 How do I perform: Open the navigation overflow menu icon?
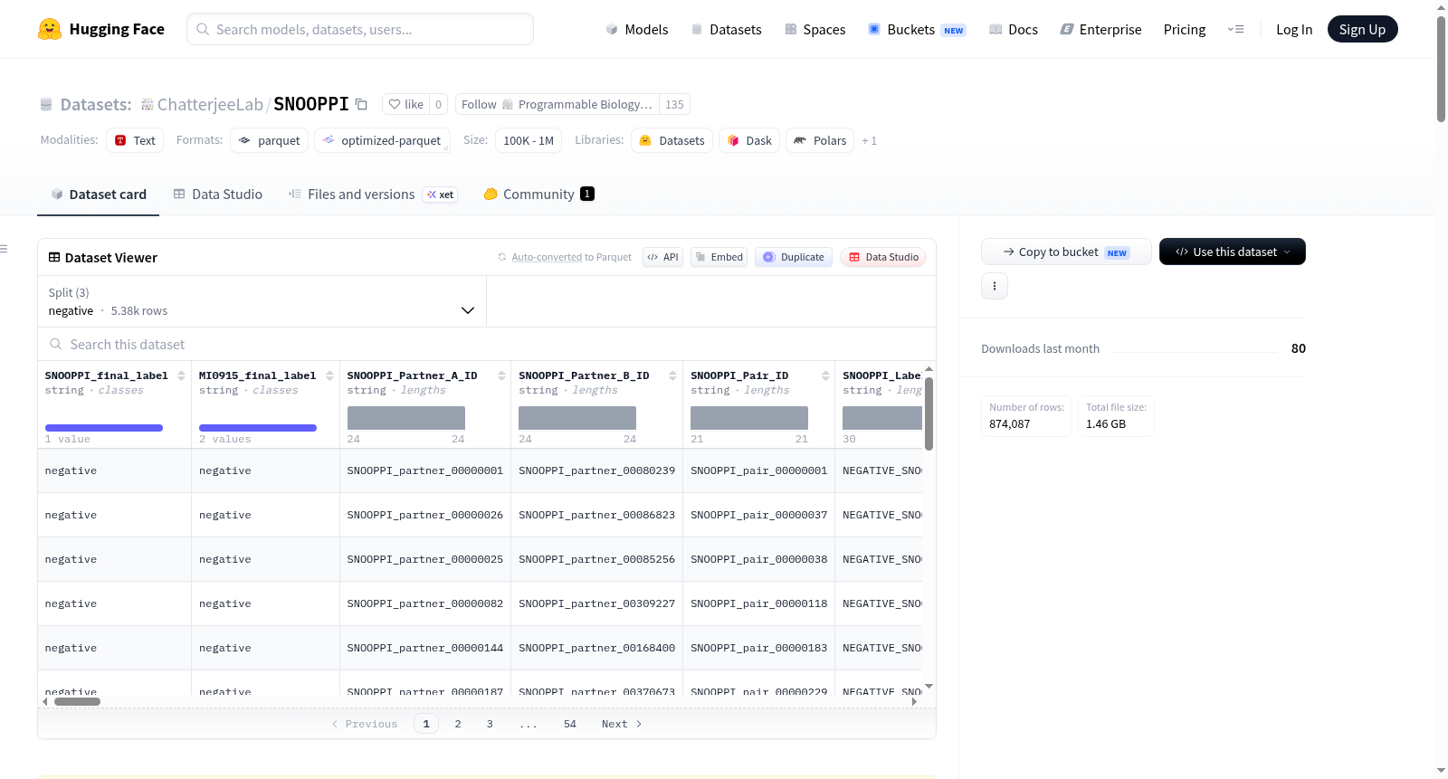(x=1235, y=29)
